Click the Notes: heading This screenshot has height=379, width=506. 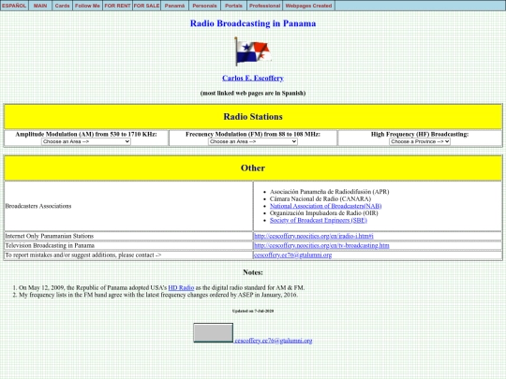pyautogui.click(x=253, y=272)
